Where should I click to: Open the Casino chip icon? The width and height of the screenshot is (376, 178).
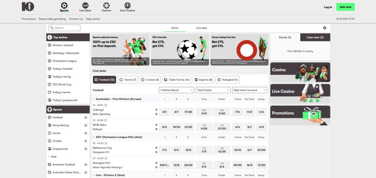tap(106, 5)
